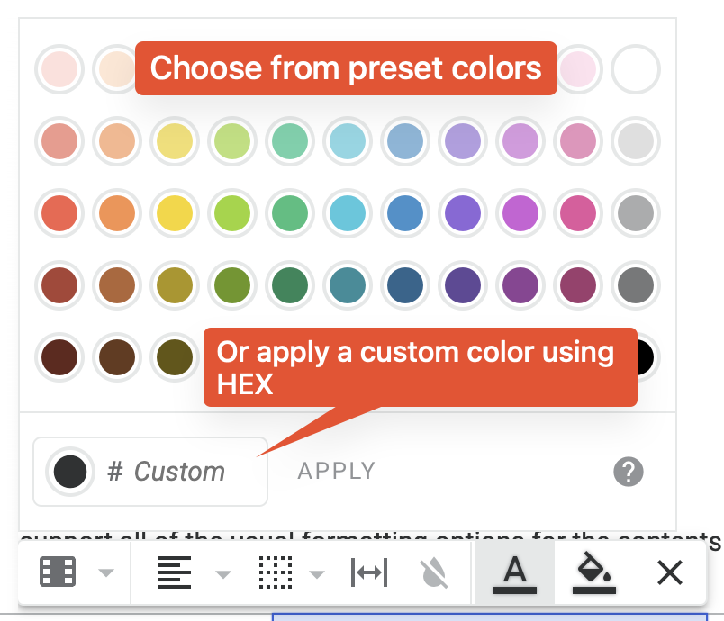Image resolution: width=724 pixels, height=621 pixels.
Task: Expand the dropdown arrow beside alignment
Action: coord(223,574)
